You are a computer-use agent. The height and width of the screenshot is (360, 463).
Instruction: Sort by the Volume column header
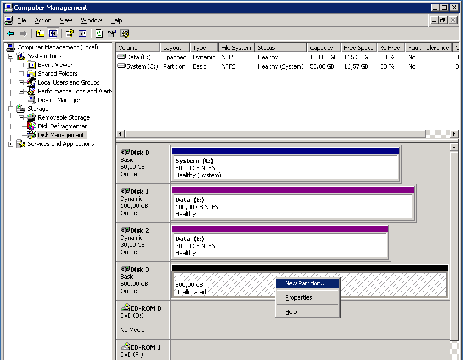pyautogui.click(x=138, y=48)
